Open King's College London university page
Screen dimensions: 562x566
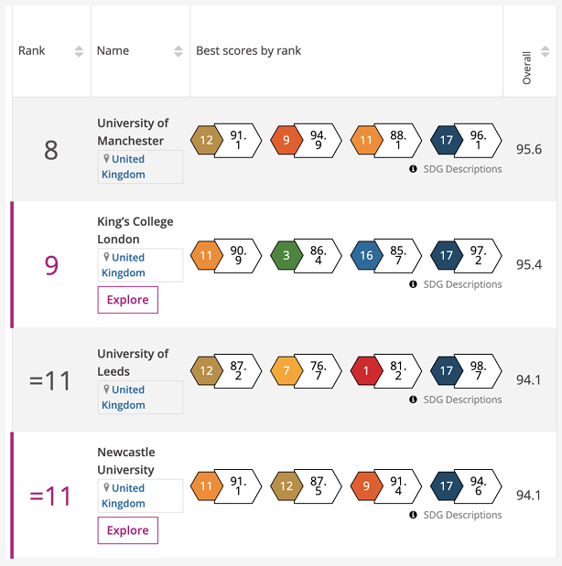135,230
